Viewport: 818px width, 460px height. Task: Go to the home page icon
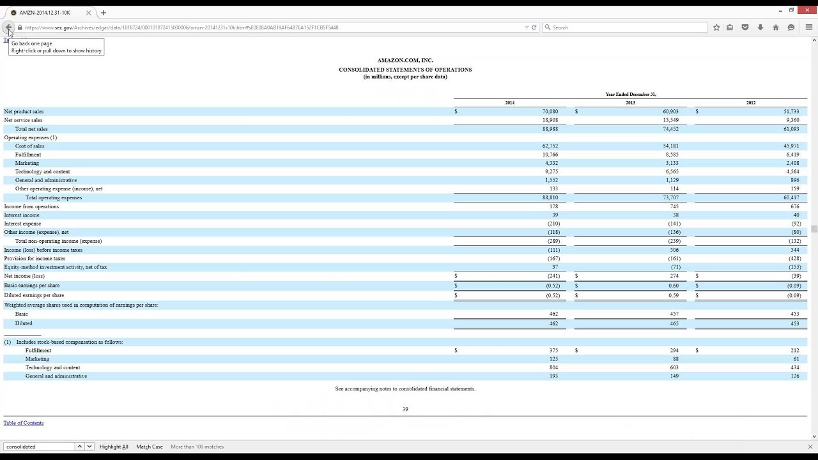click(776, 27)
